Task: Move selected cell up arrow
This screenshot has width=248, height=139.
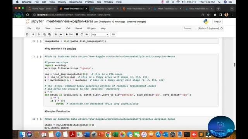Action: 56,34
